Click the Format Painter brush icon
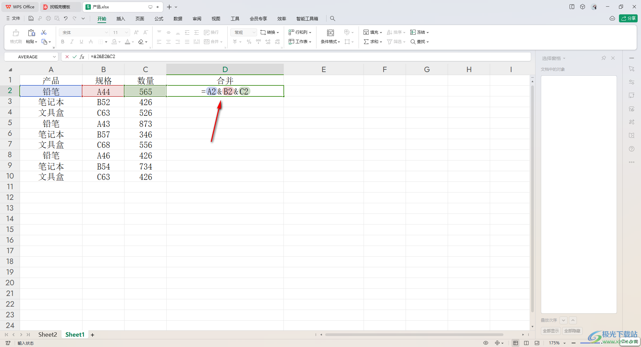Screen dimensions: 641x347 point(16,33)
